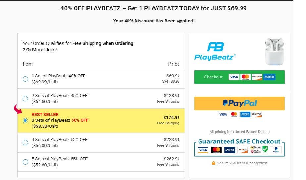Select the Best Seller 3 Sets radio button
The image size is (306, 180).
point(25,121)
